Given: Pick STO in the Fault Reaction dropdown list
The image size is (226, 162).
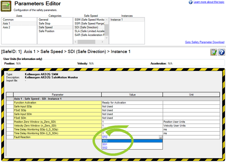Looking at the screenshot, I should pyautogui.click(x=132, y=141).
